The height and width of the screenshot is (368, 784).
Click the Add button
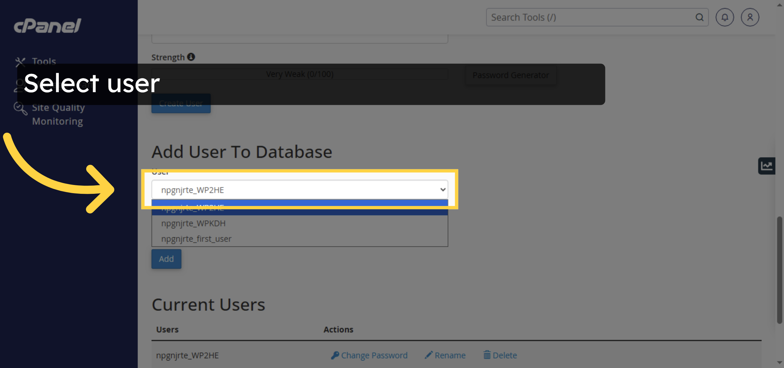coord(166,259)
